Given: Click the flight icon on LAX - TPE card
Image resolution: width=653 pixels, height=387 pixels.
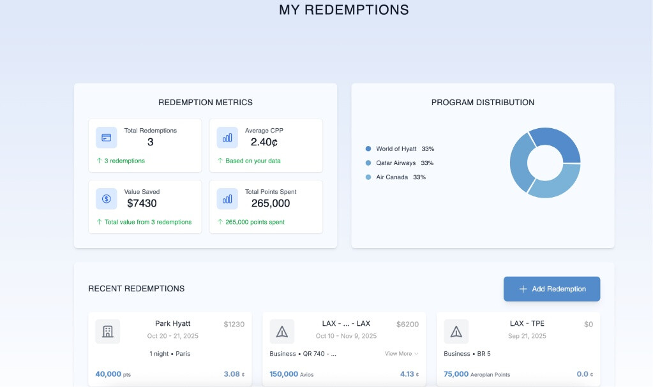Looking at the screenshot, I should click(x=456, y=332).
